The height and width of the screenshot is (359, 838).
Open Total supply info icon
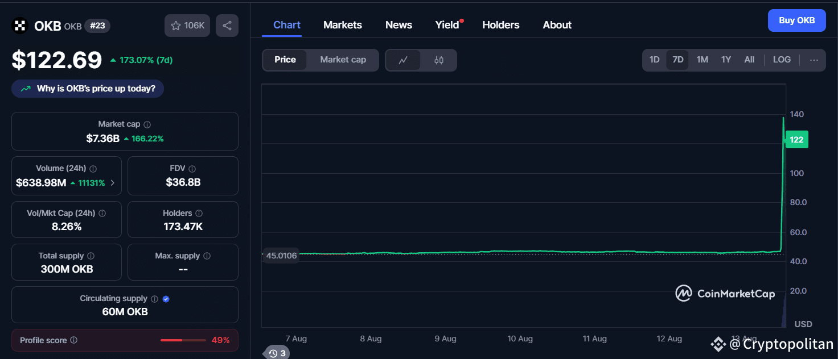pos(91,256)
